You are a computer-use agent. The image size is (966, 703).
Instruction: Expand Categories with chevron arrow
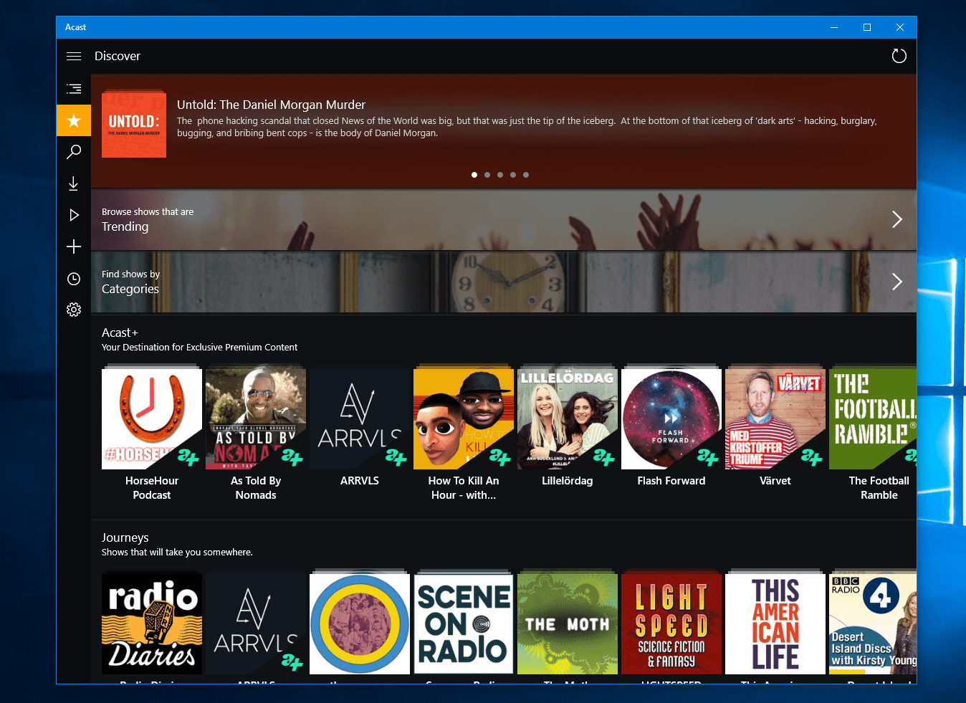[x=896, y=282]
